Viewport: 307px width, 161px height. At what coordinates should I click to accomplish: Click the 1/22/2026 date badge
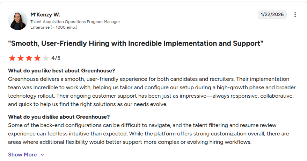point(272,15)
